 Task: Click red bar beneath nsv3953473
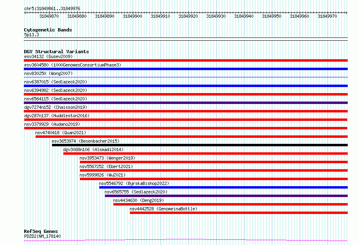[214, 162]
